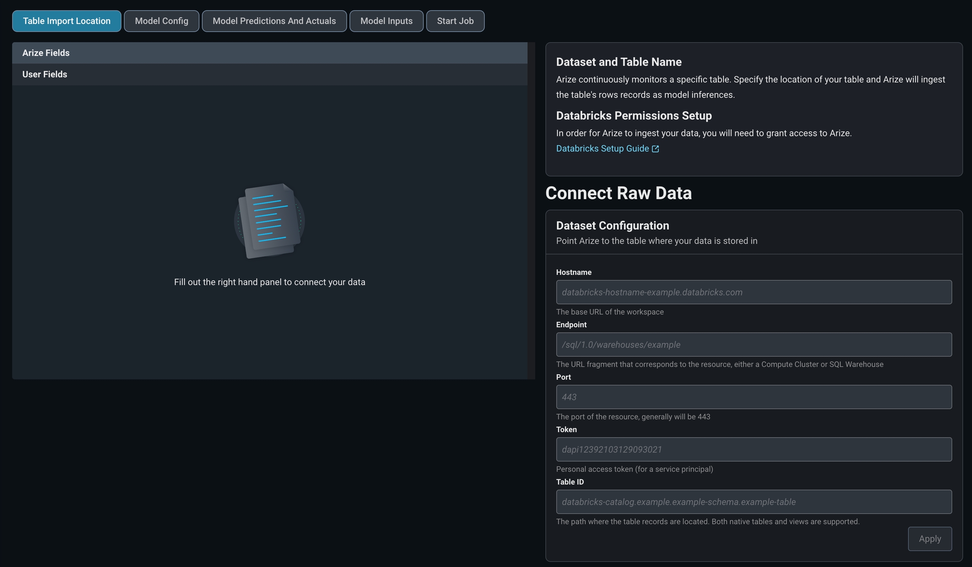The height and width of the screenshot is (567, 972).
Task: Click the Dataset Configuration heading
Action: pos(612,225)
